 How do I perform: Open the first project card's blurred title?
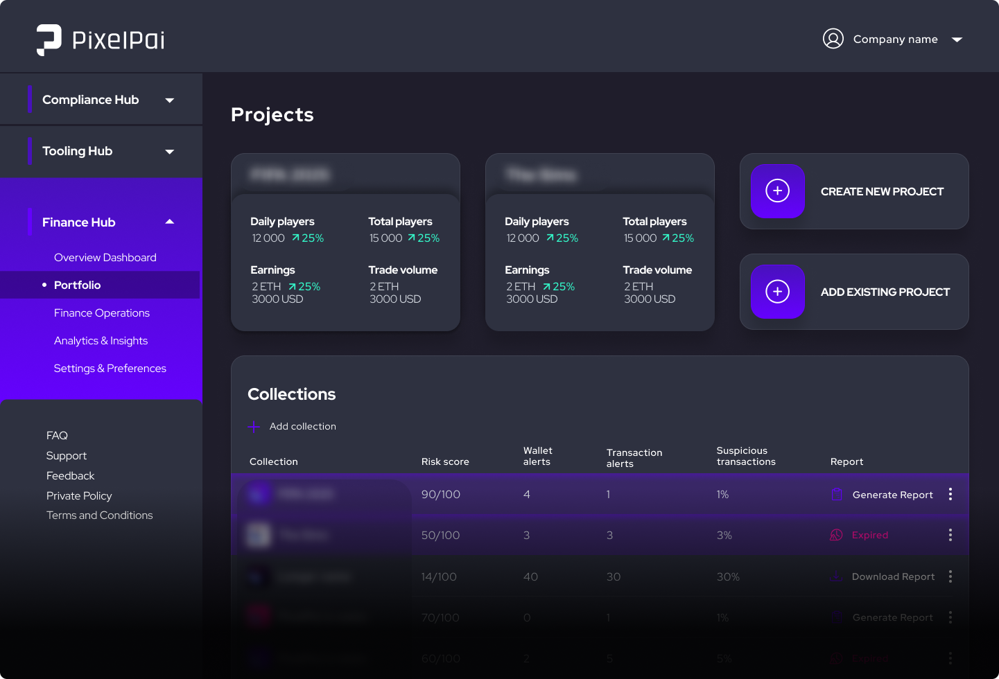(x=290, y=174)
